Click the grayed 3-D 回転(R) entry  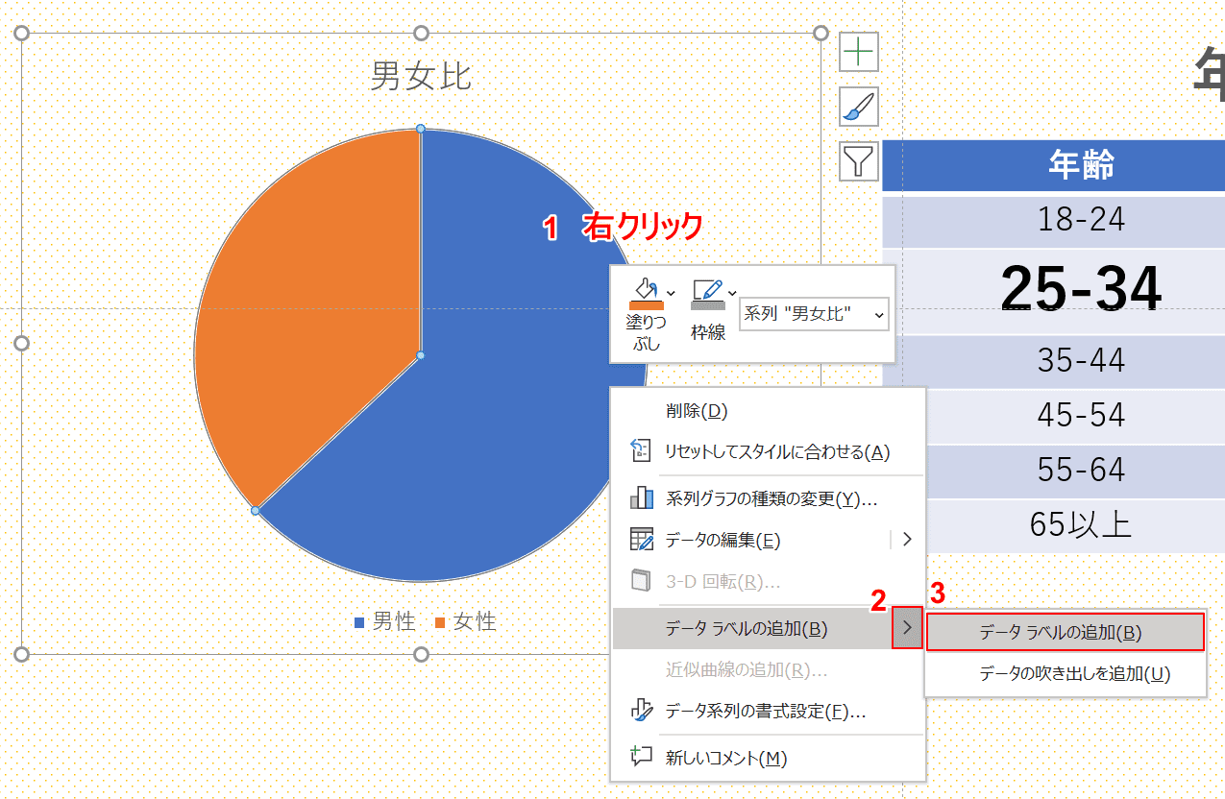coord(768,582)
